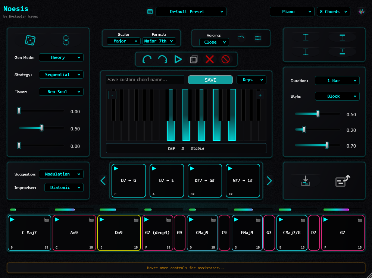This screenshot has width=372, height=278.
Task: Expand the Voicing Close dropdown
Action: click(x=214, y=42)
